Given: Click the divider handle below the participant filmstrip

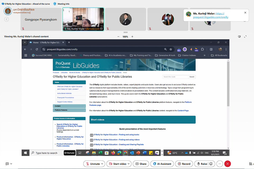Looking at the screenshot, I should 125,32.
